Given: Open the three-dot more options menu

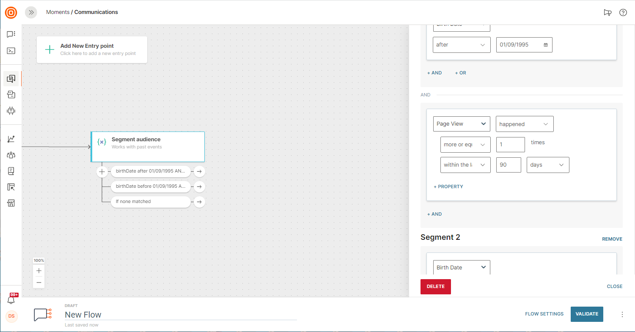Looking at the screenshot, I should coord(622,314).
